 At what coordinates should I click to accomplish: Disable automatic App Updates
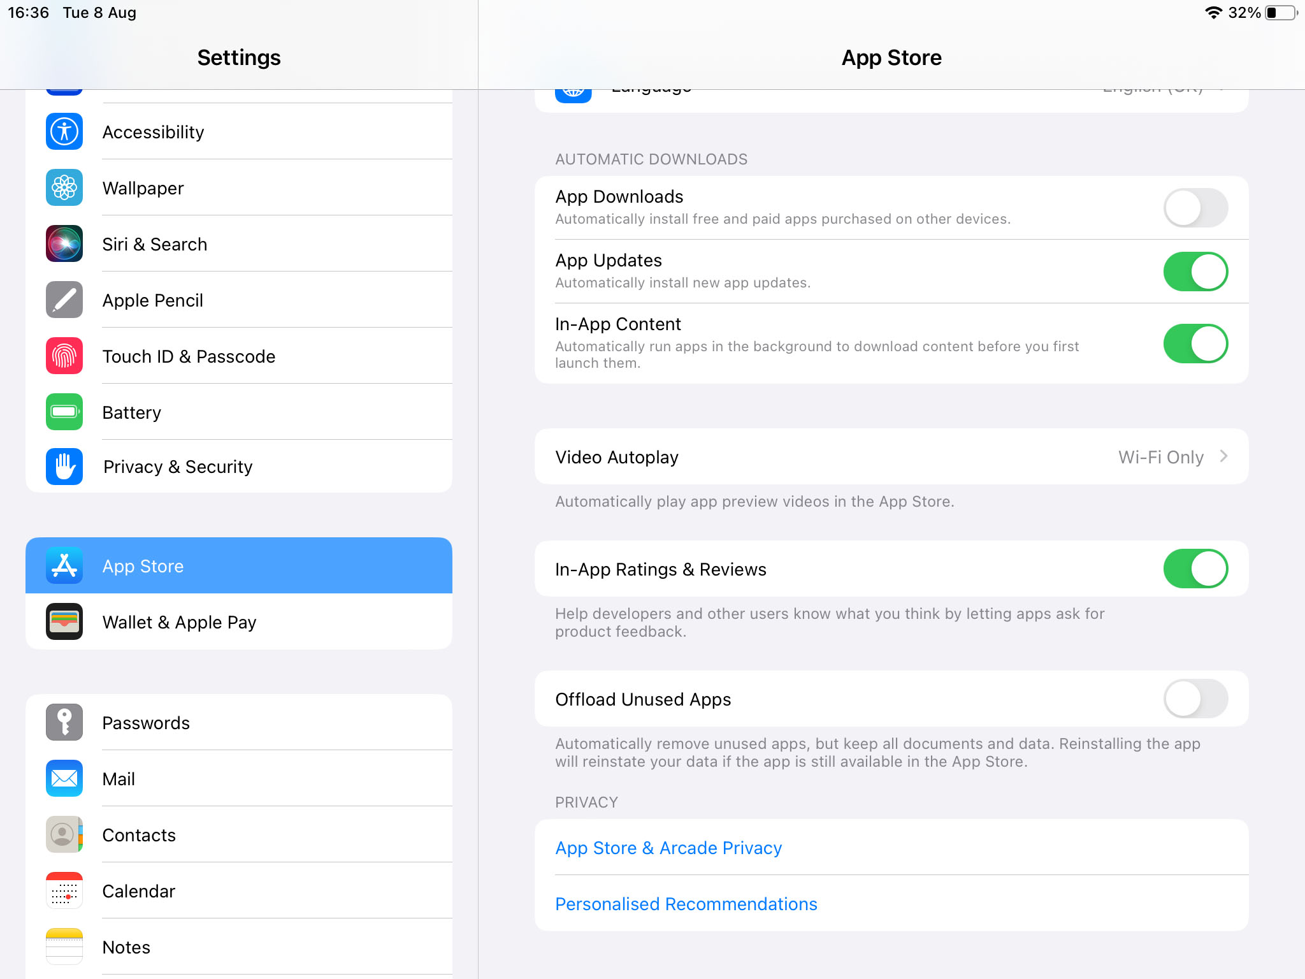coord(1195,271)
